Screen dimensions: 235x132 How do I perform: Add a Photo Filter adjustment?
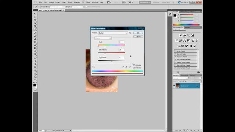pos(192,41)
